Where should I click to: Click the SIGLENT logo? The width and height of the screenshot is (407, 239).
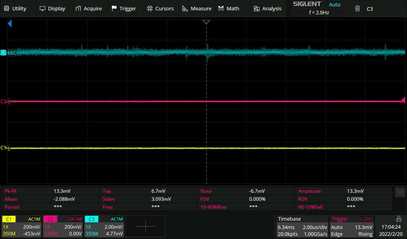[x=307, y=4]
